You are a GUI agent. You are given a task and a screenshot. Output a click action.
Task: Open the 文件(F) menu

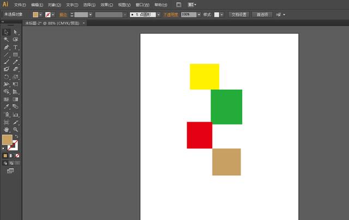click(x=20, y=5)
